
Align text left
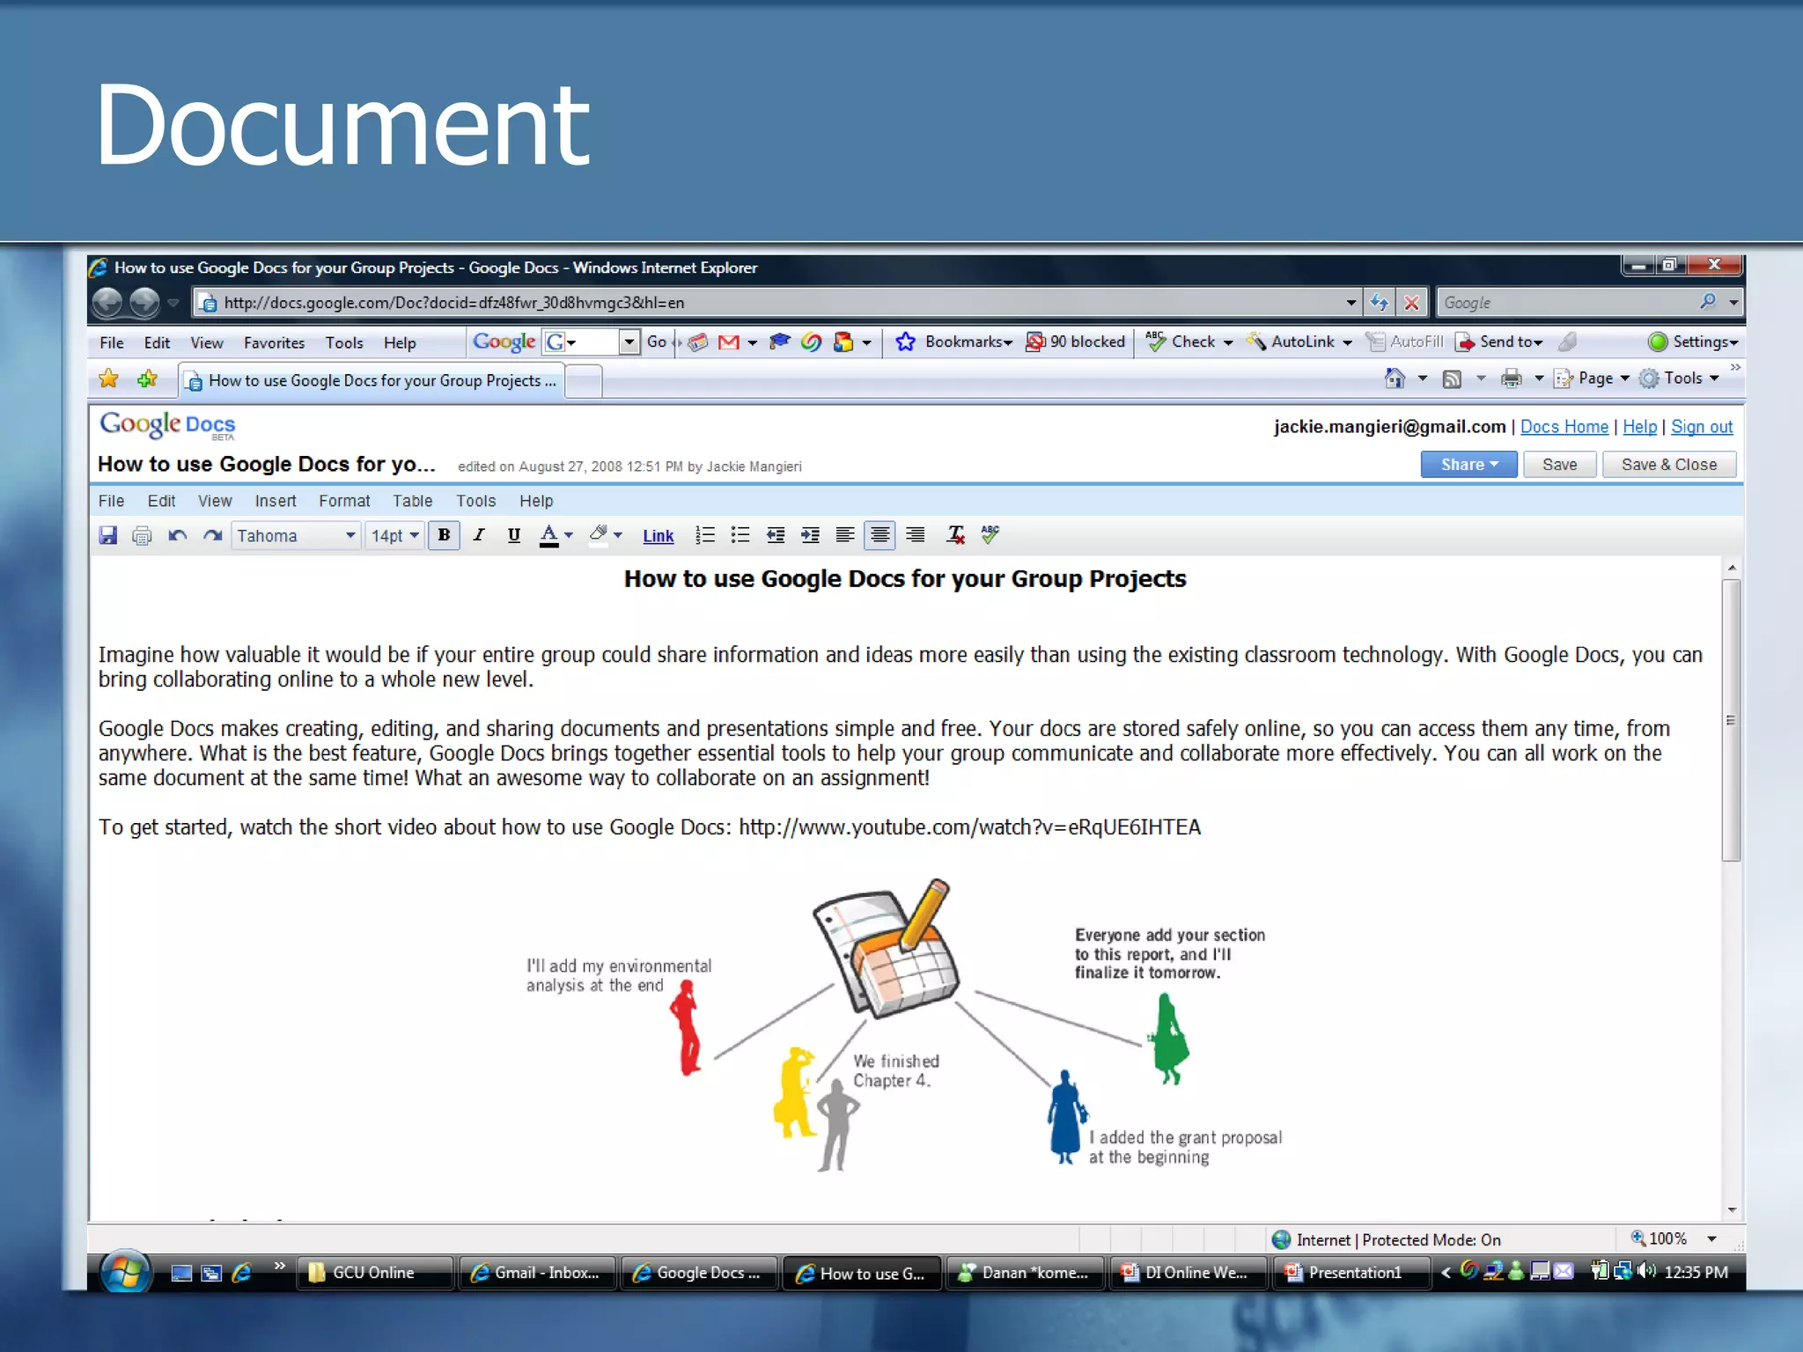pyautogui.click(x=845, y=535)
